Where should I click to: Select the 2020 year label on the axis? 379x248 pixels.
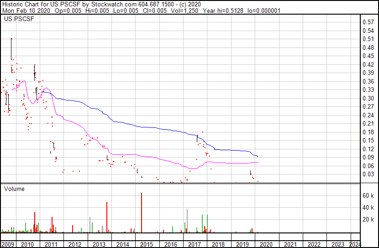[266, 244]
